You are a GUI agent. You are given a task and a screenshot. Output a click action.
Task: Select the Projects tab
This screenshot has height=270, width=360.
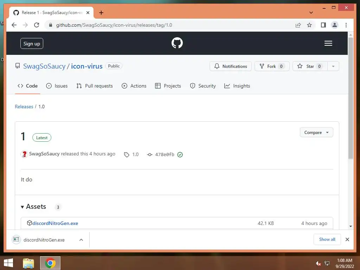pos(168,86)
